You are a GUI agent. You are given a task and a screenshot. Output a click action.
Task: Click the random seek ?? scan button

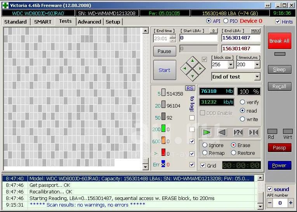(238, 132)
